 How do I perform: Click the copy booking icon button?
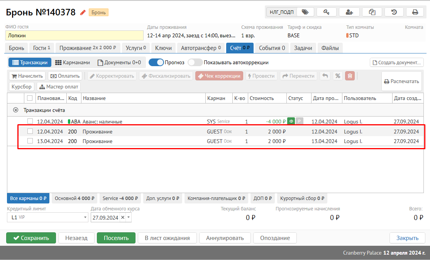click(372, 12)
